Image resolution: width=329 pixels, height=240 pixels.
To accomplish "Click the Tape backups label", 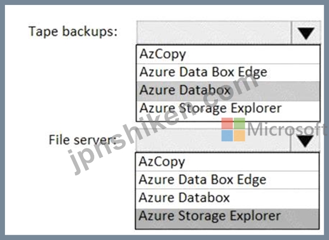I will tap(73, 32).
